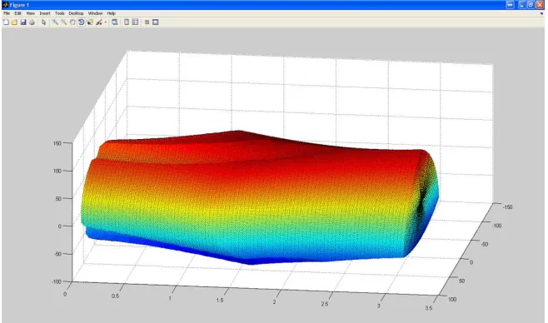Save the figure with the floppy disk icon
The image size is (548, 323).
[23, 22]
